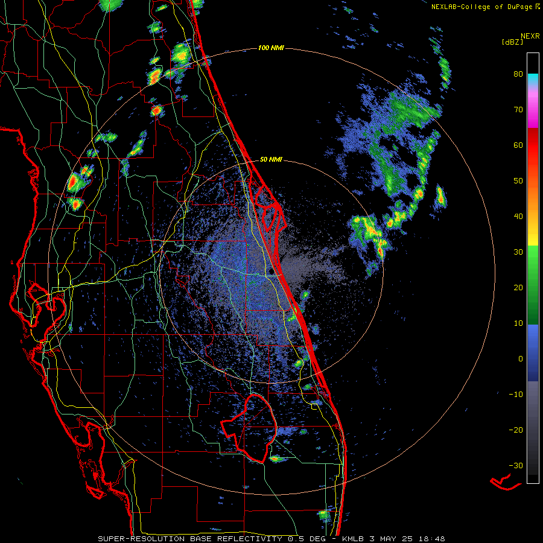This screenshot has width=543, height=543.
Task: Click the 30 dBZ scale value
Action: (518, 252)
